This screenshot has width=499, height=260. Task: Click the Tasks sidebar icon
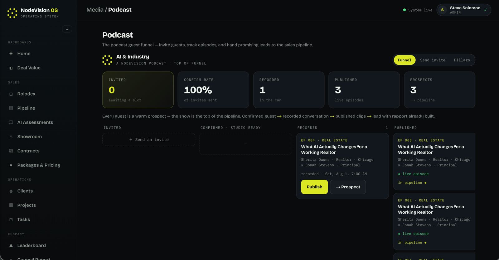pyautogui.click(x=11, y=220)
